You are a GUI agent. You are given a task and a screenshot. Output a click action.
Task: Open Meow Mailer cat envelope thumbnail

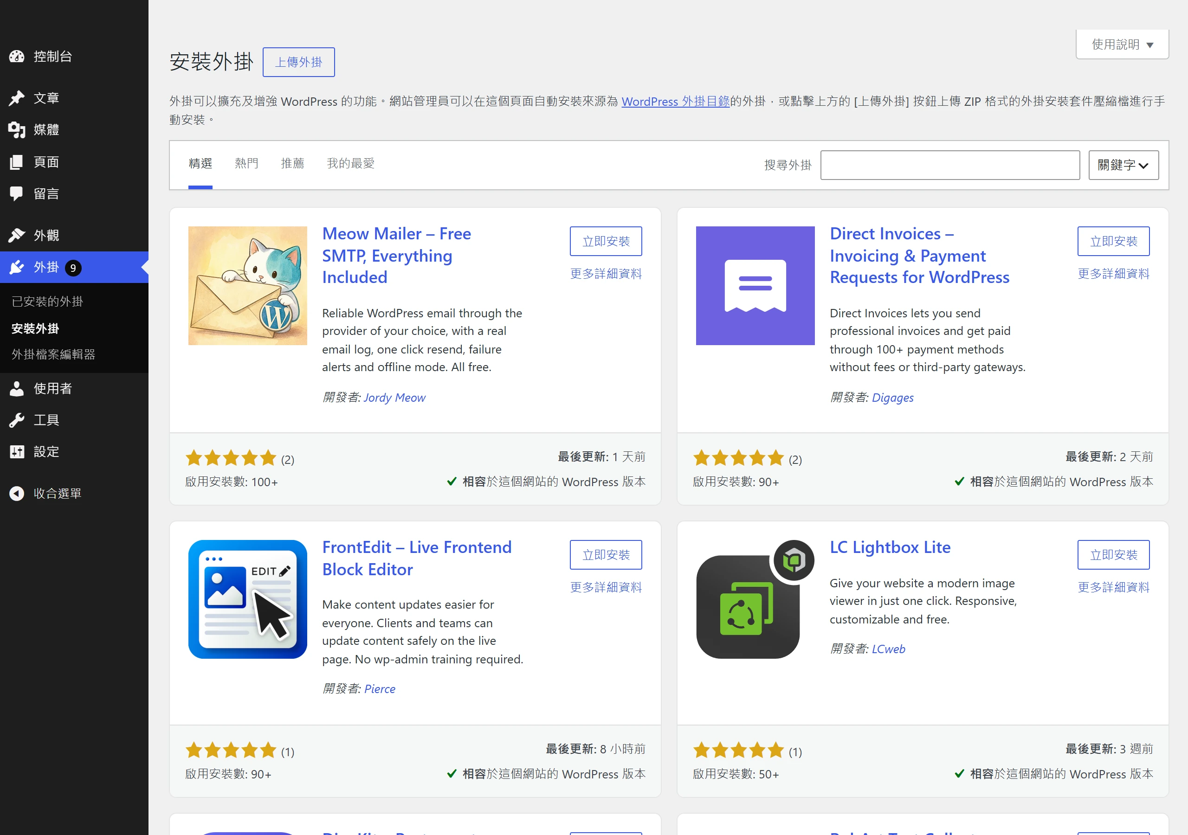[247, 286]
